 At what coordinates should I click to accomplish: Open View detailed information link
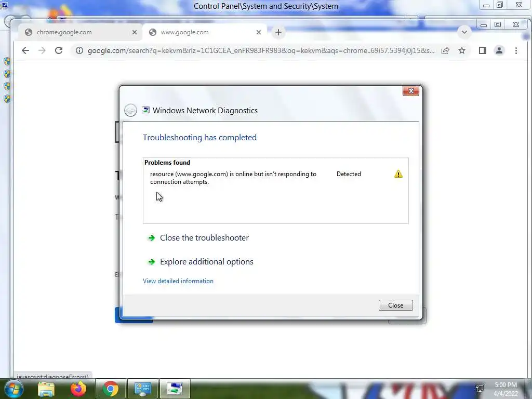178,281
